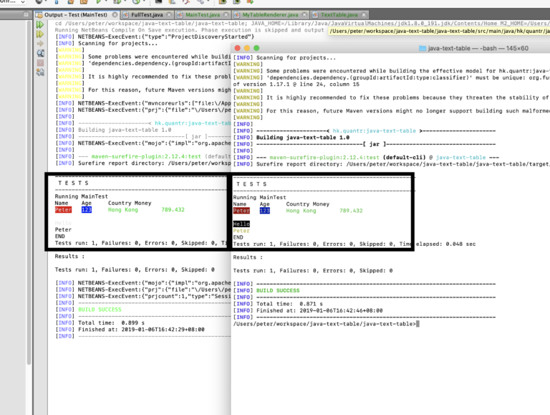Viewport: 550px width, 415px height.
Task: Click the red Stop build icon
Action: pos(40,63)
